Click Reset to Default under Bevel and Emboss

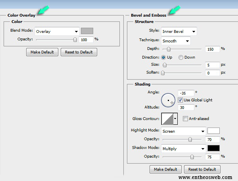pos(201,169)
